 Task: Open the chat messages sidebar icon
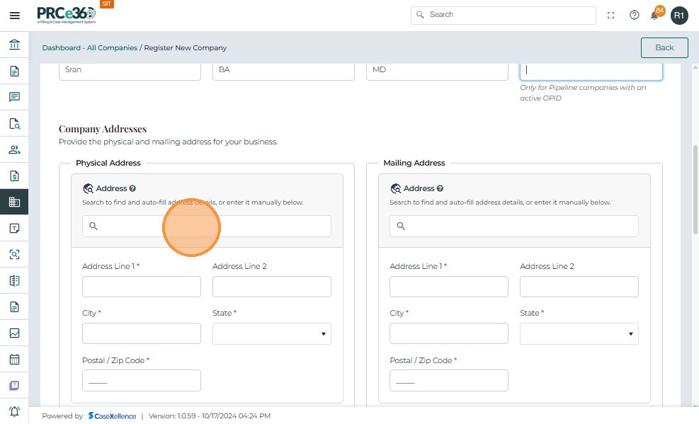click(14, 97)
